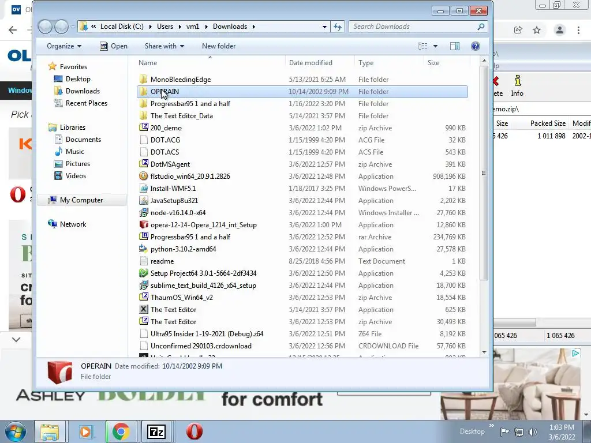This screenshot has width=591, height=443.
Task: Open the Explorer help question mark icon
Action: pos(476,46)
